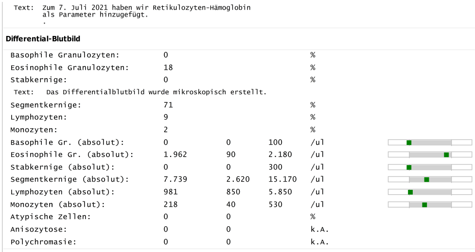Select the Eosinophile Granulozyten value 18
475x252 pixels.
pos(168,67)
